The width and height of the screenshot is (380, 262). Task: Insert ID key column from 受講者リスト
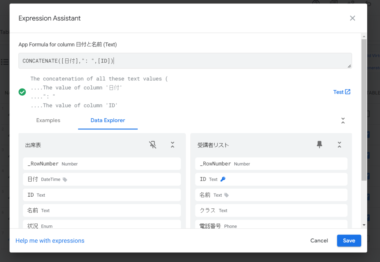tap(271, 179)
